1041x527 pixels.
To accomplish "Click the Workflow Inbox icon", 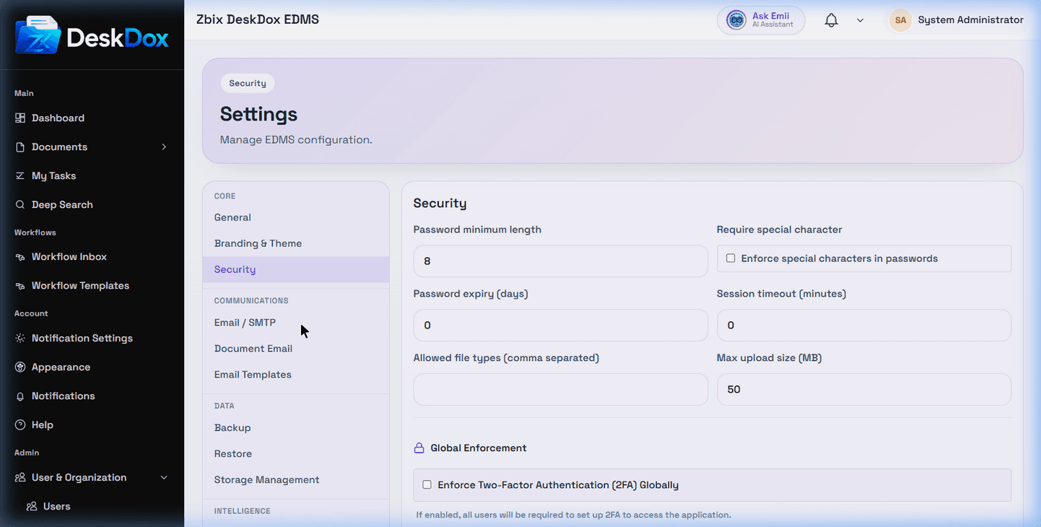I will [20, 256].
